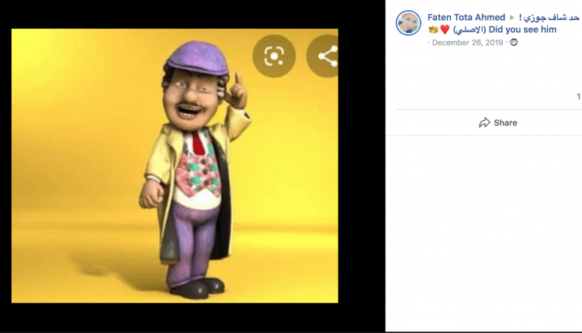Open the December 26, 2019 timestamp link
Viewport: 582px width, 333px height.
(467, 43)
